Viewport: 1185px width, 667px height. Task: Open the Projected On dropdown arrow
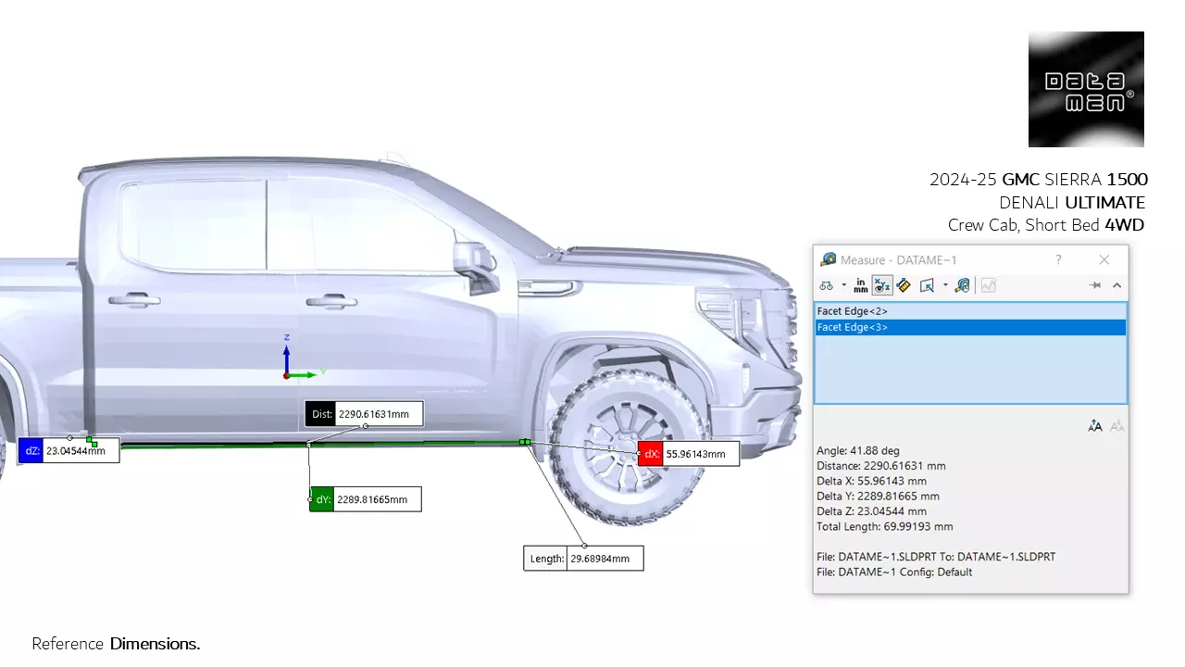tap(945, 285)
